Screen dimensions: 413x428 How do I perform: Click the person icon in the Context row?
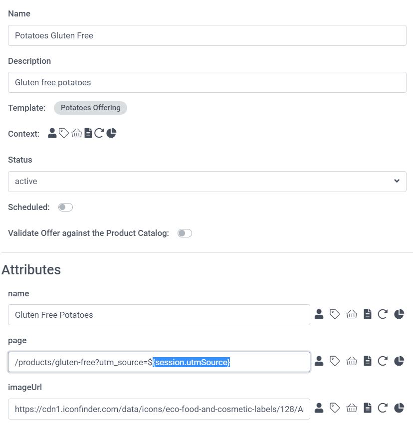(x=52, y=133)
